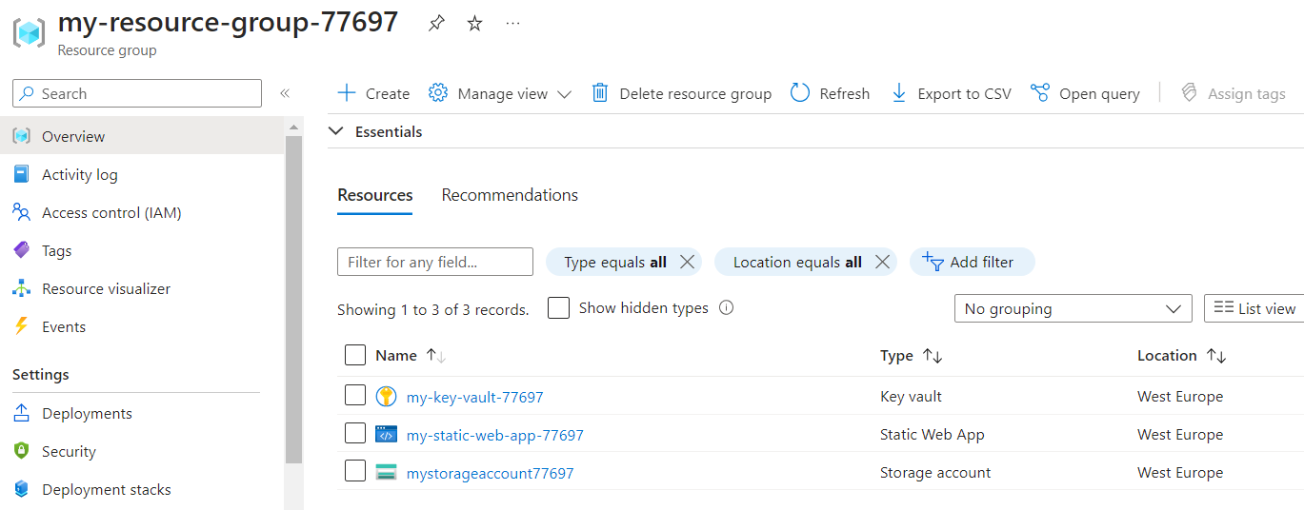Expand the Manage view chevron
Viewport: 1304px width, 510px height.
pyautogui.click(x=564, y=94)
